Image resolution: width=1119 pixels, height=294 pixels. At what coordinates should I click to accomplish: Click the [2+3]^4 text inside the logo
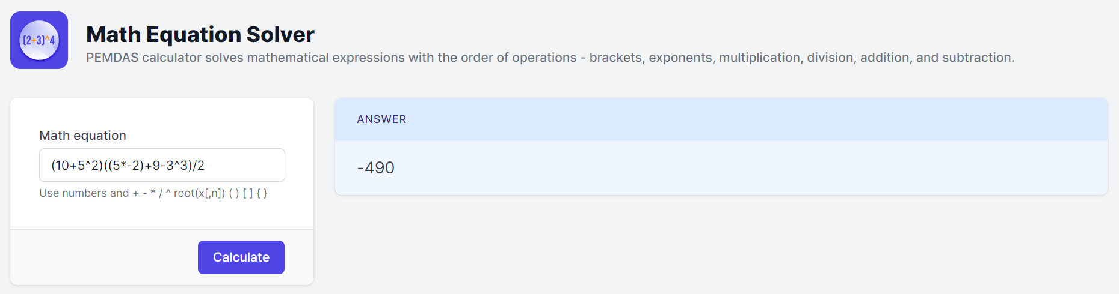pyautogui.click(x=39, y=40)
